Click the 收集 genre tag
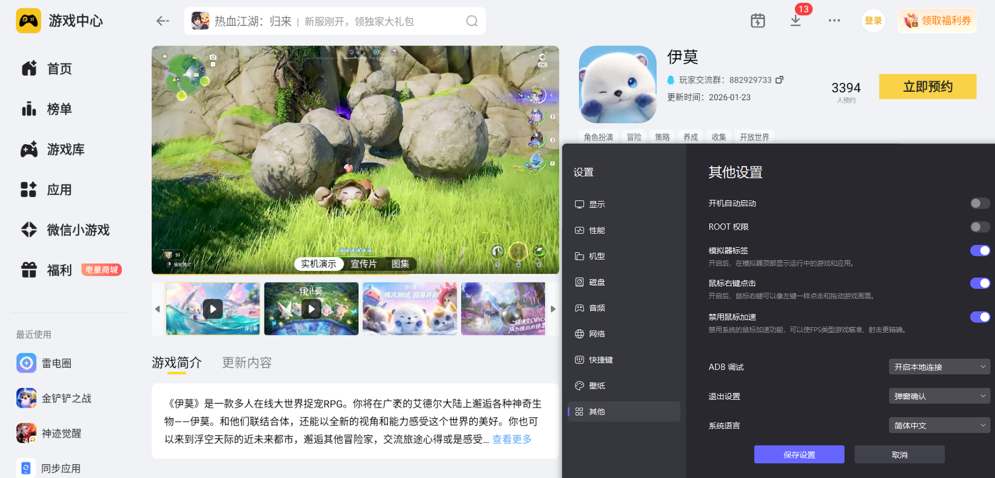Viewport: 995px width, 478px height. pyautogui.click(x=719, y=137)
